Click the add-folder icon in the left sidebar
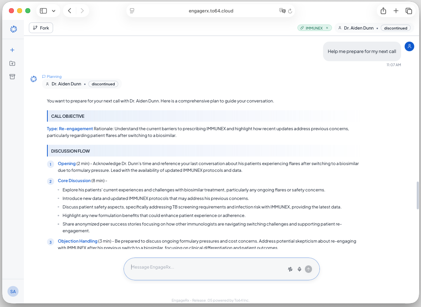 click(12, 64)
